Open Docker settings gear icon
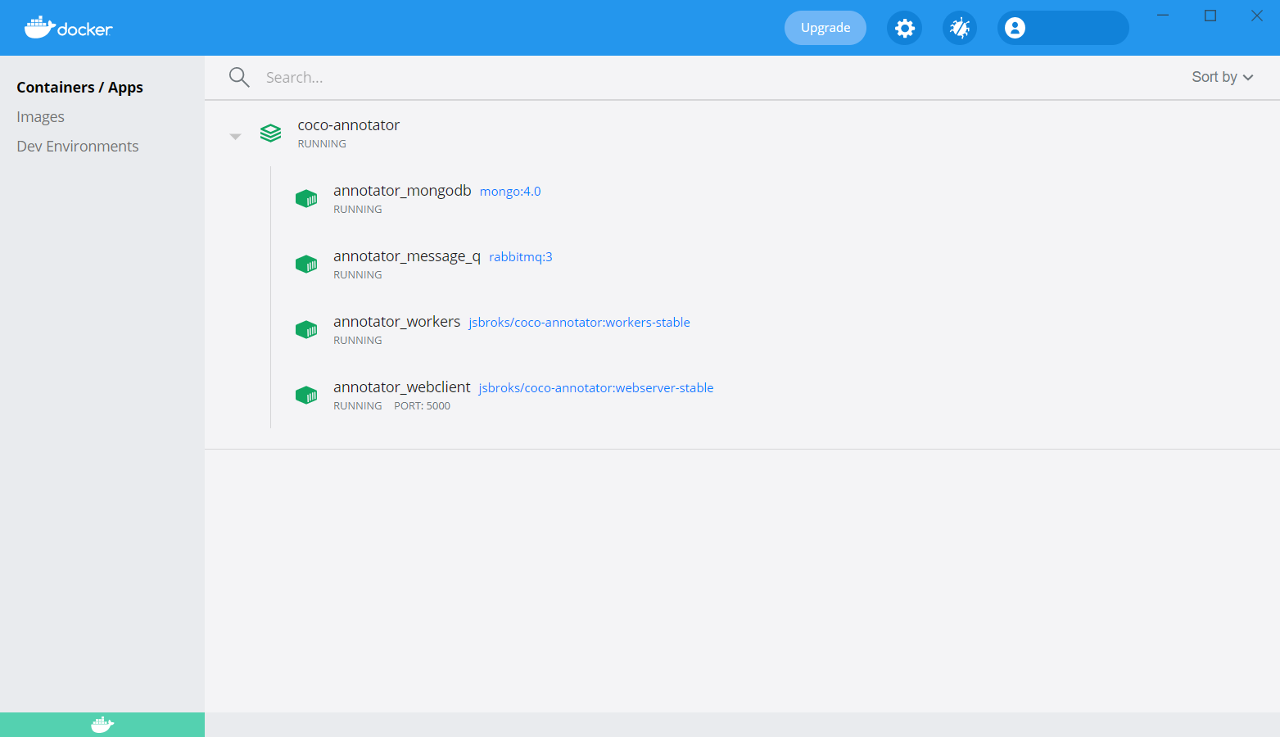The height and width of the screenshot is (737, 1280). 904,28
